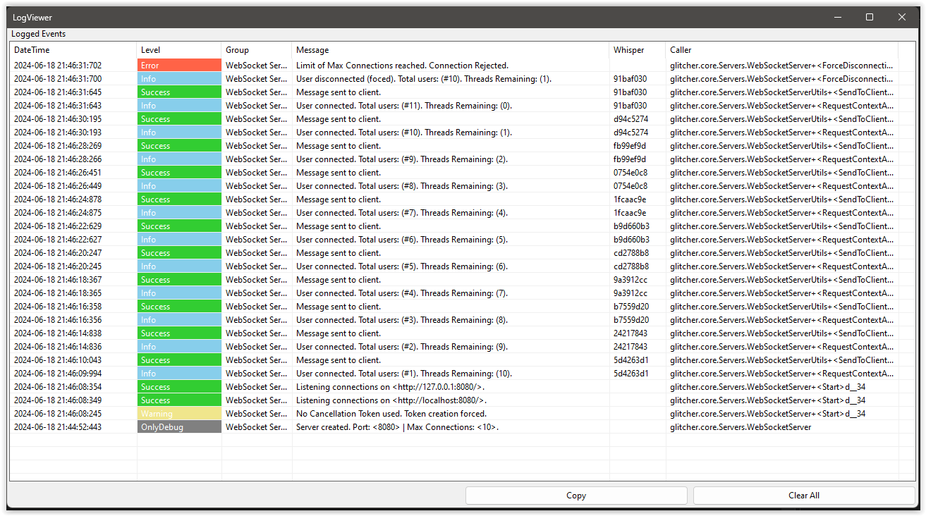Maximize the LogViewer window
The height and width of the screenshot is (516, 926).
pos(870,17)
